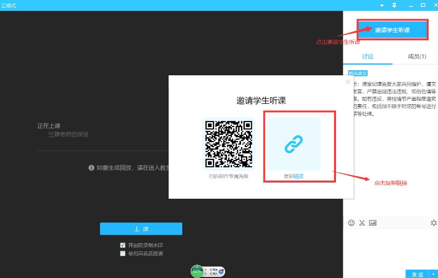Switch to the 讨论 discussion tab
The width and height of the screenshot is (438, 278).
368,57
